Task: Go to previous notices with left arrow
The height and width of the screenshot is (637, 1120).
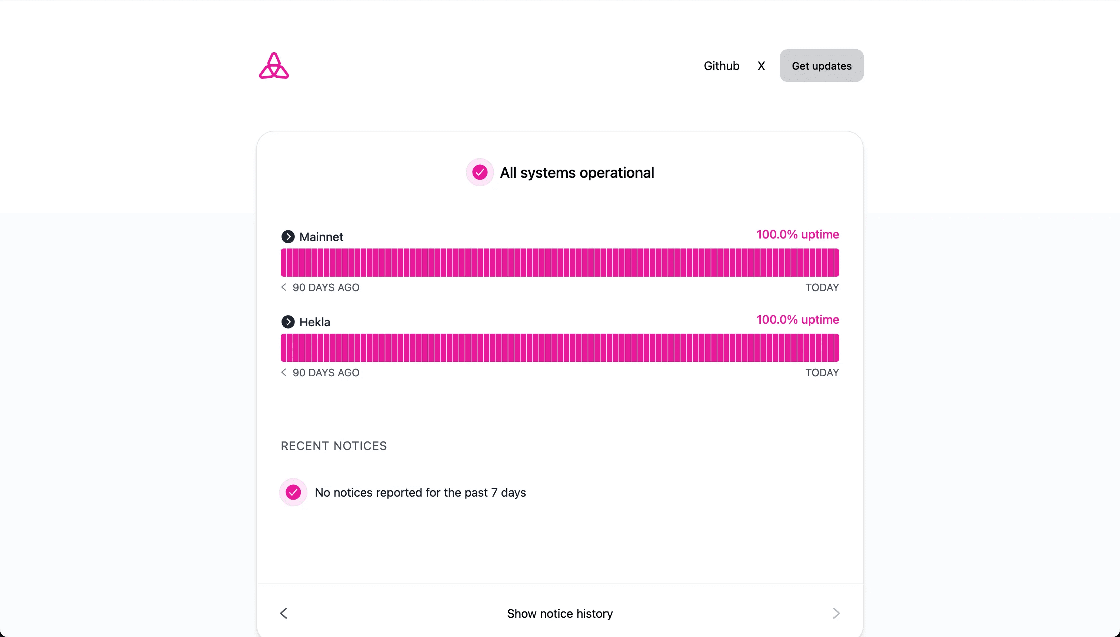Action: 284,613
